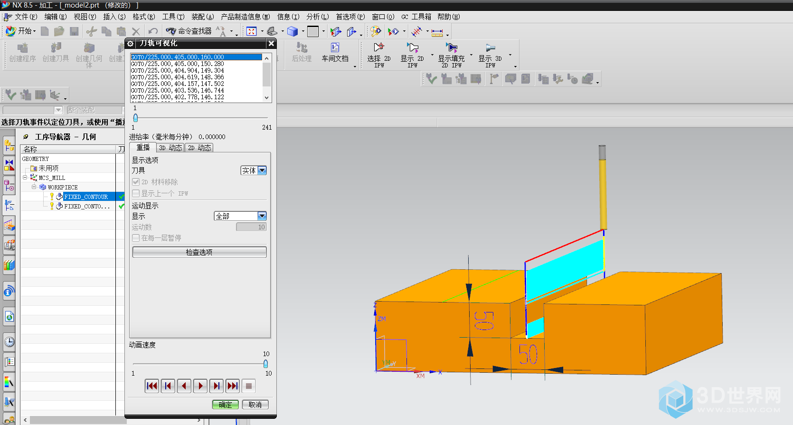Click the Fit view icon

pos(252,31)
